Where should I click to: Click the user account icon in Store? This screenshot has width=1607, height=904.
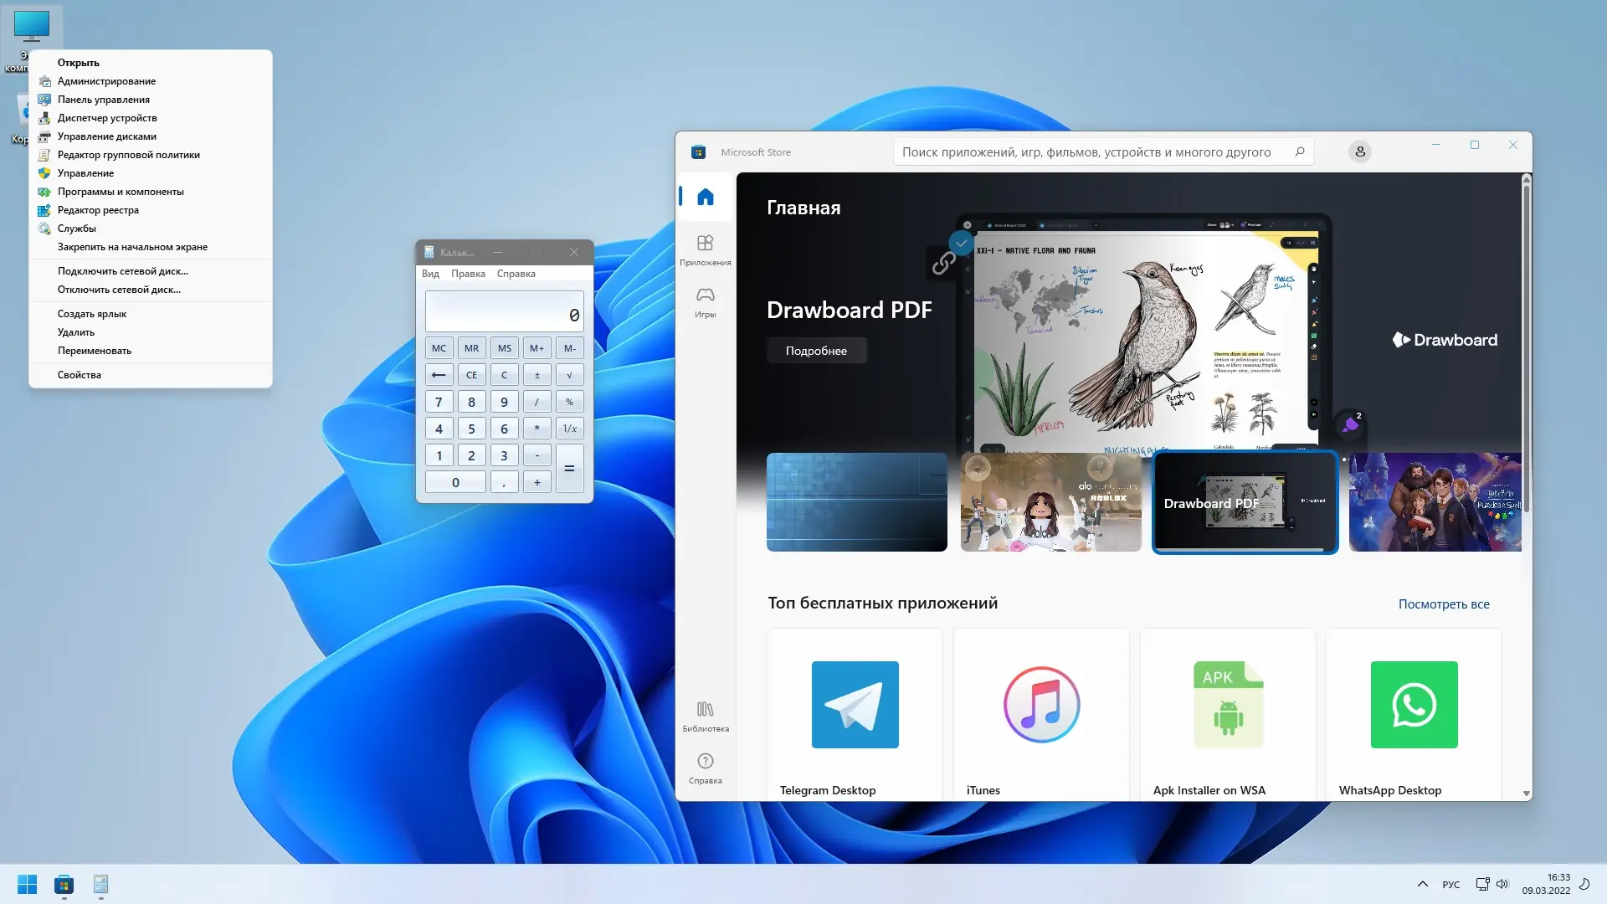1359,152
